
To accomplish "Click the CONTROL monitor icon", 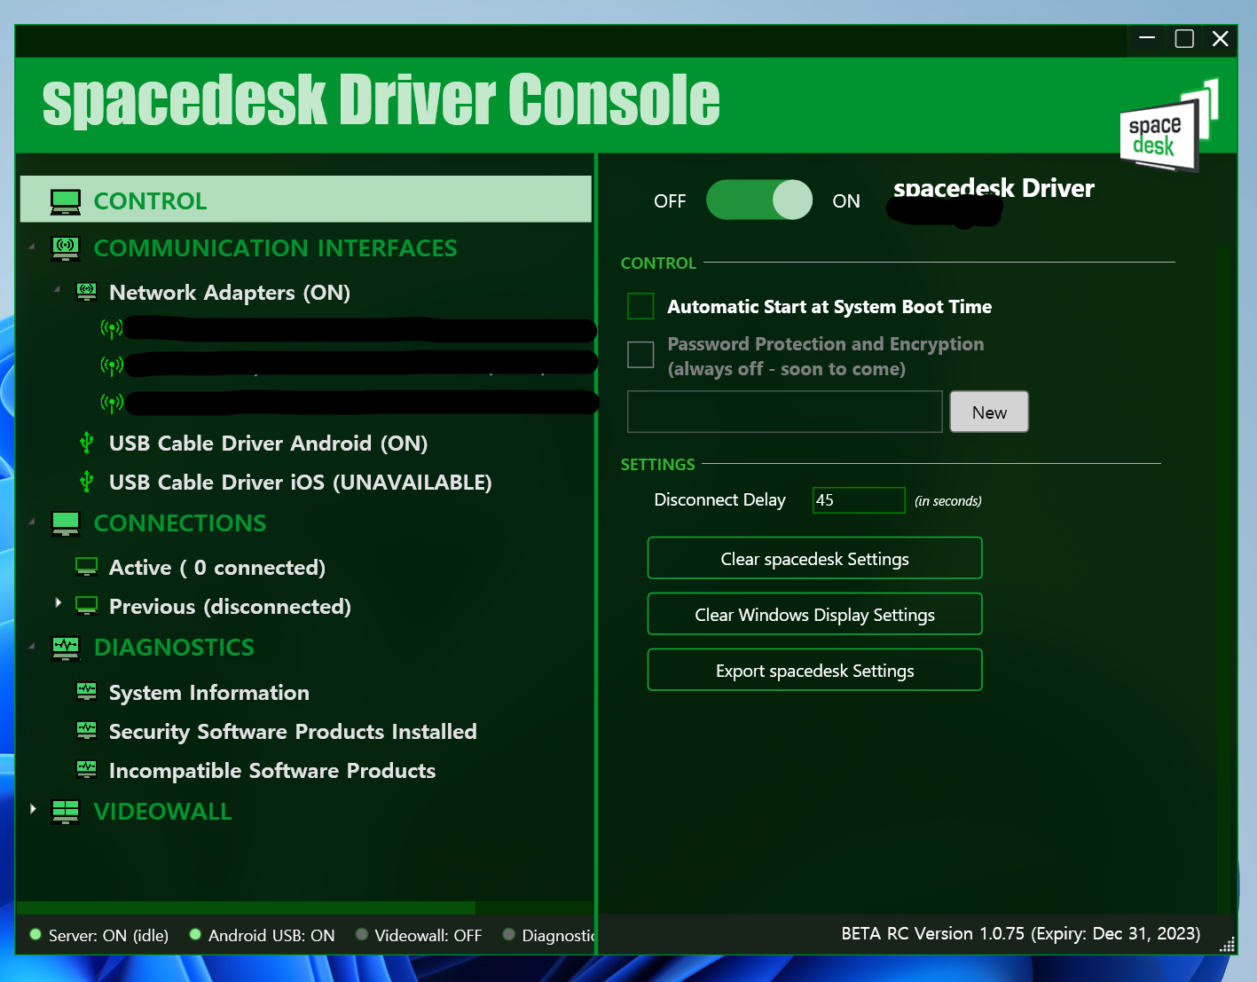I will [66, 201].
